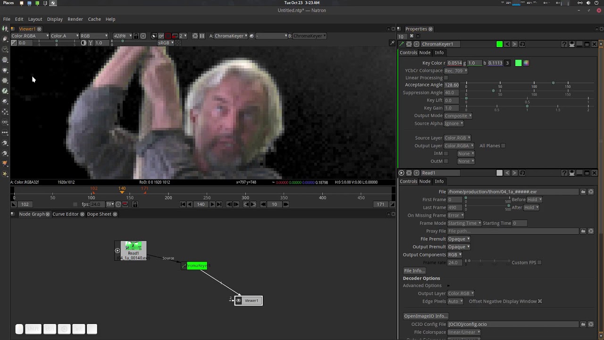Click the ChromaKeyer1 help question mark icon
The width and height of the screenshot is (604, 340).
[x=564, y=44]
